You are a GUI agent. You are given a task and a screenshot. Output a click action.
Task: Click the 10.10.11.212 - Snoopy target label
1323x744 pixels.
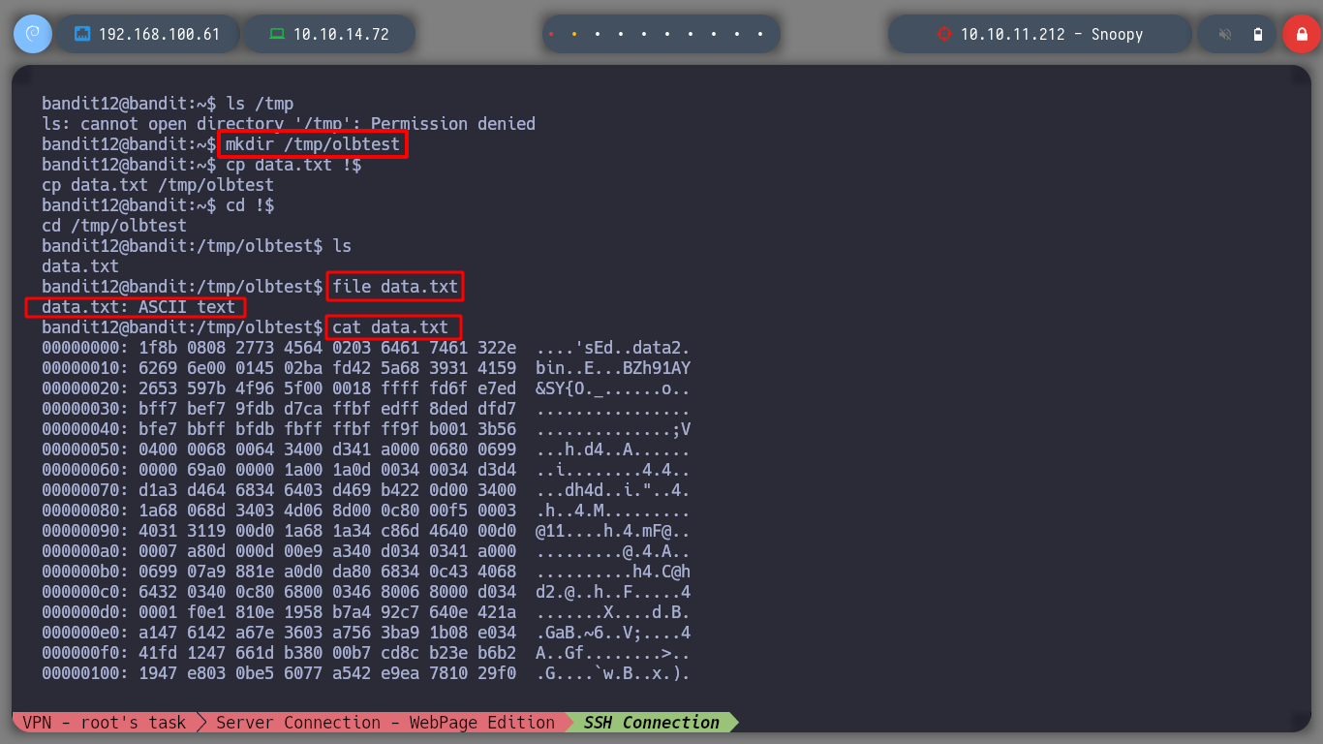click(1051, 34)
